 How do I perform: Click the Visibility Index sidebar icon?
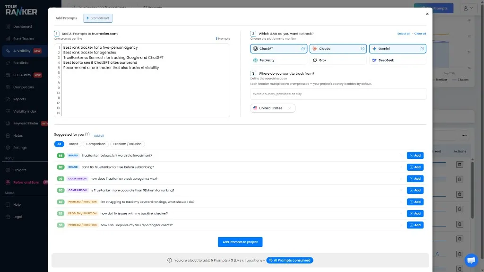click(x=8, y=111)
